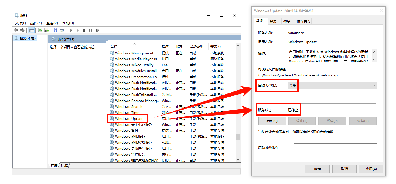Click gear icon beside Windows Remote Manag...

[112, 101]
